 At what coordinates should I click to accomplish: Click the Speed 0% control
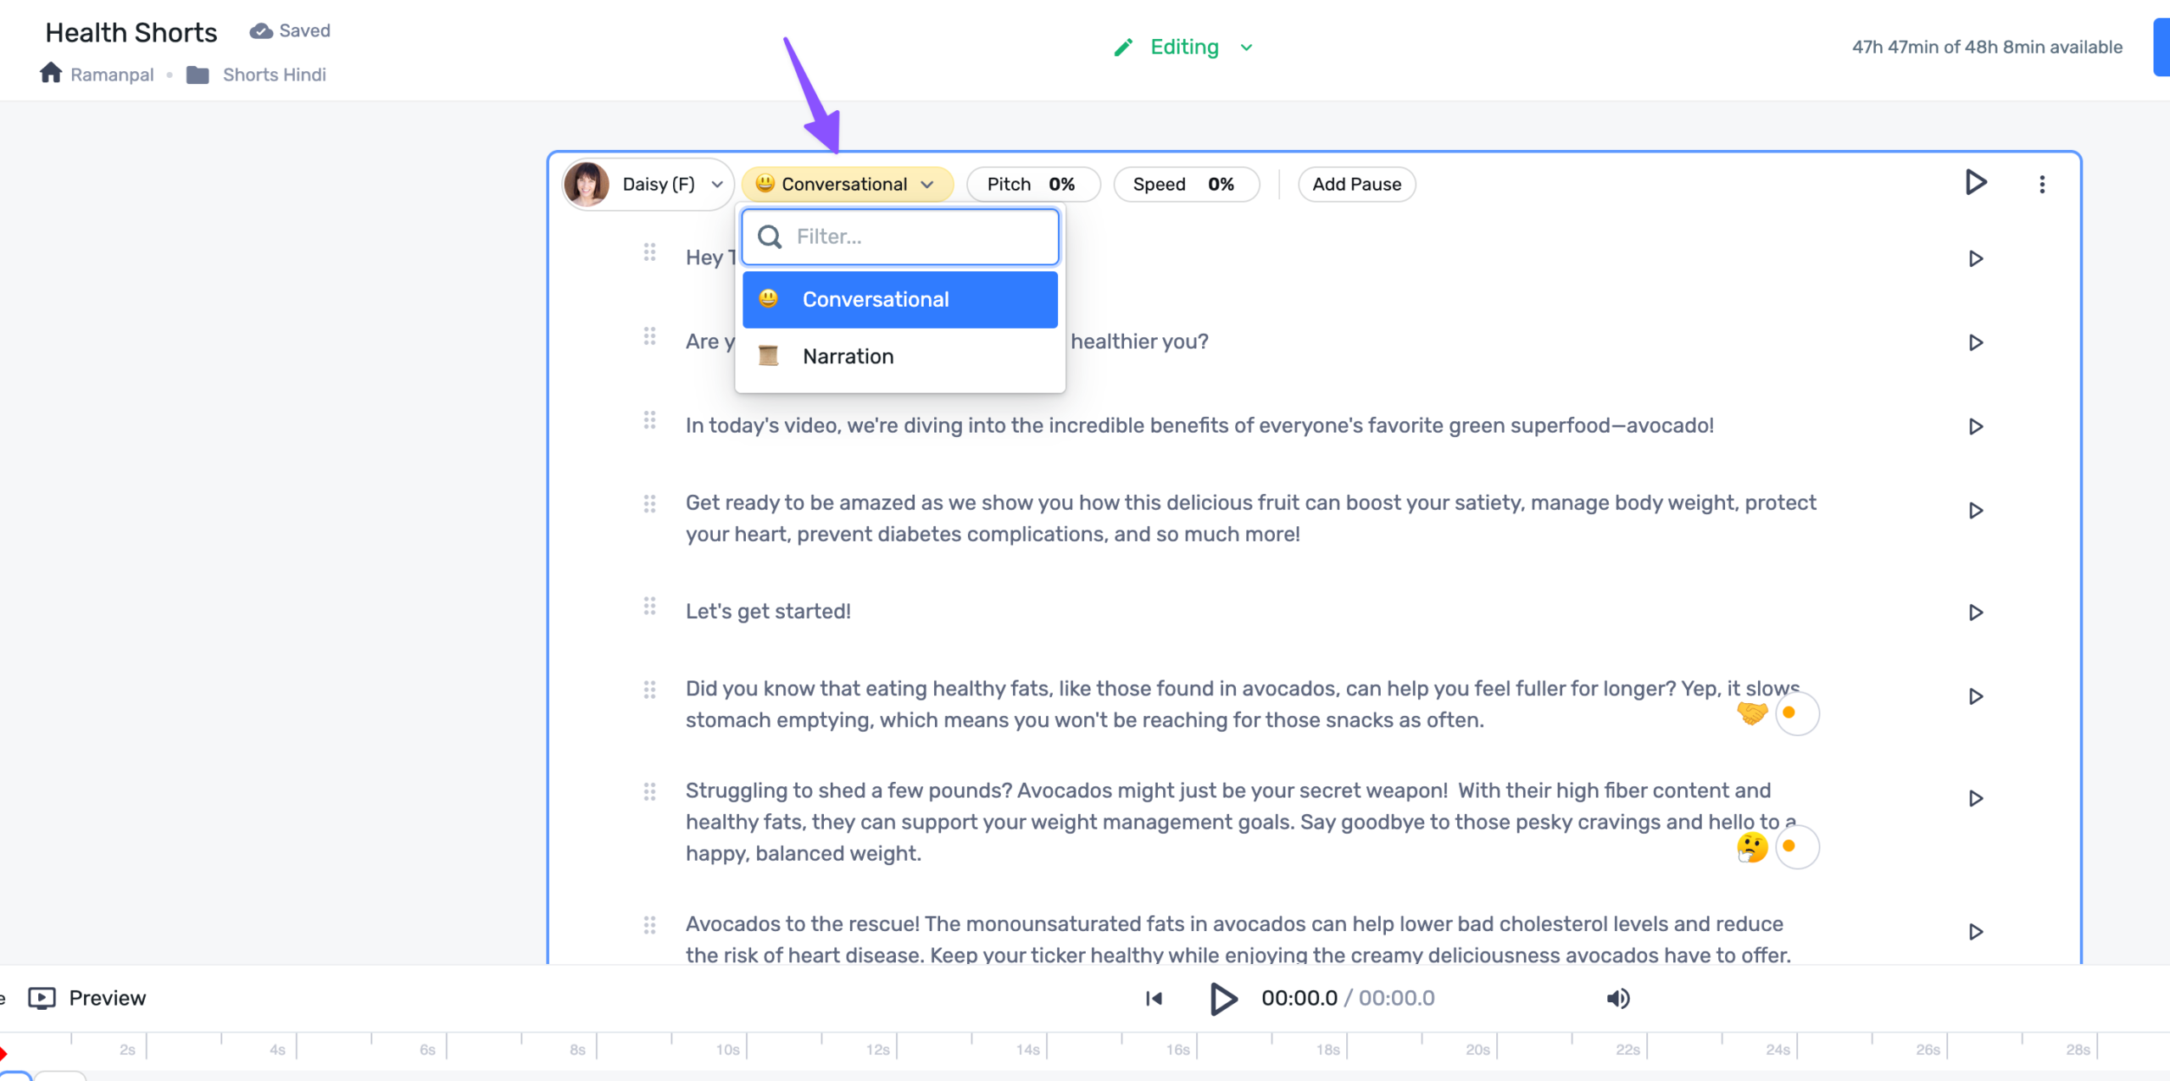coord(1184,184)
